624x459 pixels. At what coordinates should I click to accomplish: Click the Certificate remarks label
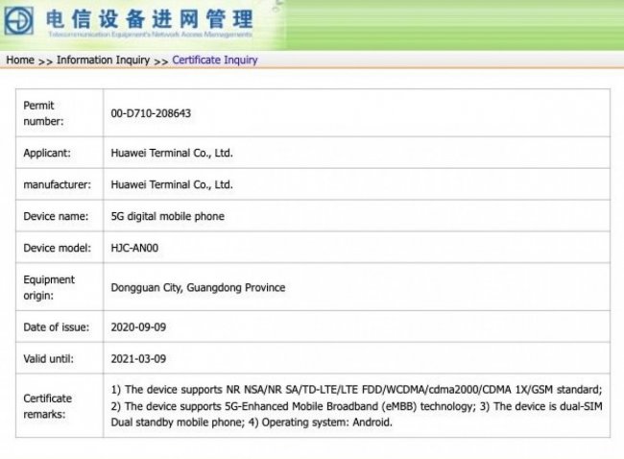pos(48,405)
